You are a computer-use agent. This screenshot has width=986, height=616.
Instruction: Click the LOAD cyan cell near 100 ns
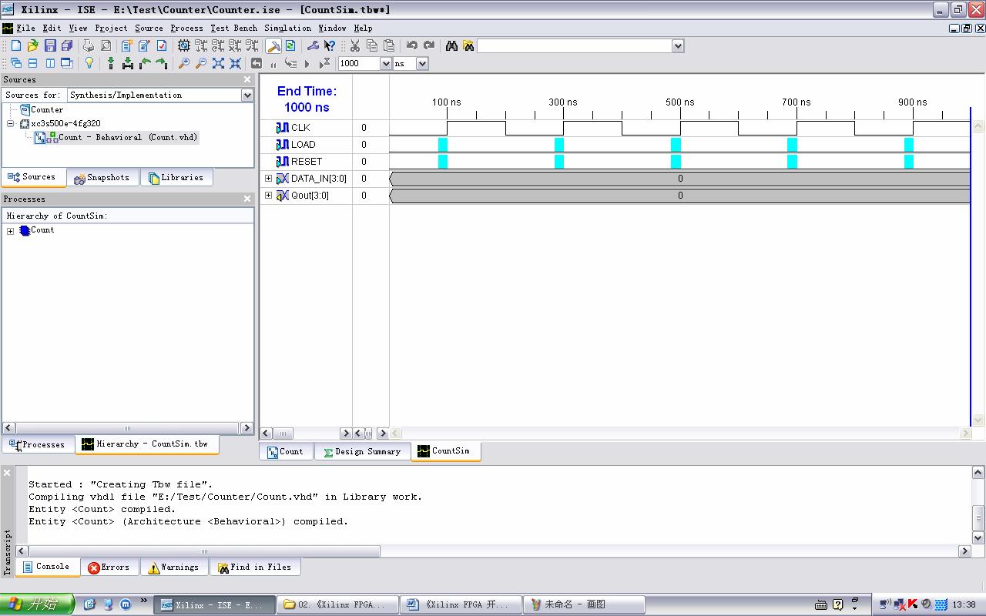point(443,145)
